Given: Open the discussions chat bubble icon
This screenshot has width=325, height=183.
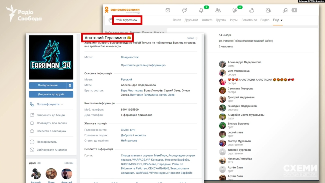Looking at the screenshot, I should click(x=184, y=10).
